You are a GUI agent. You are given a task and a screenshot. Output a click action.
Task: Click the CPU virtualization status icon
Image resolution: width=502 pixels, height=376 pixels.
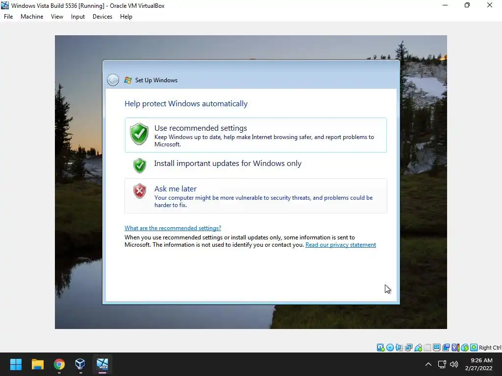click(x=455, y=348)
